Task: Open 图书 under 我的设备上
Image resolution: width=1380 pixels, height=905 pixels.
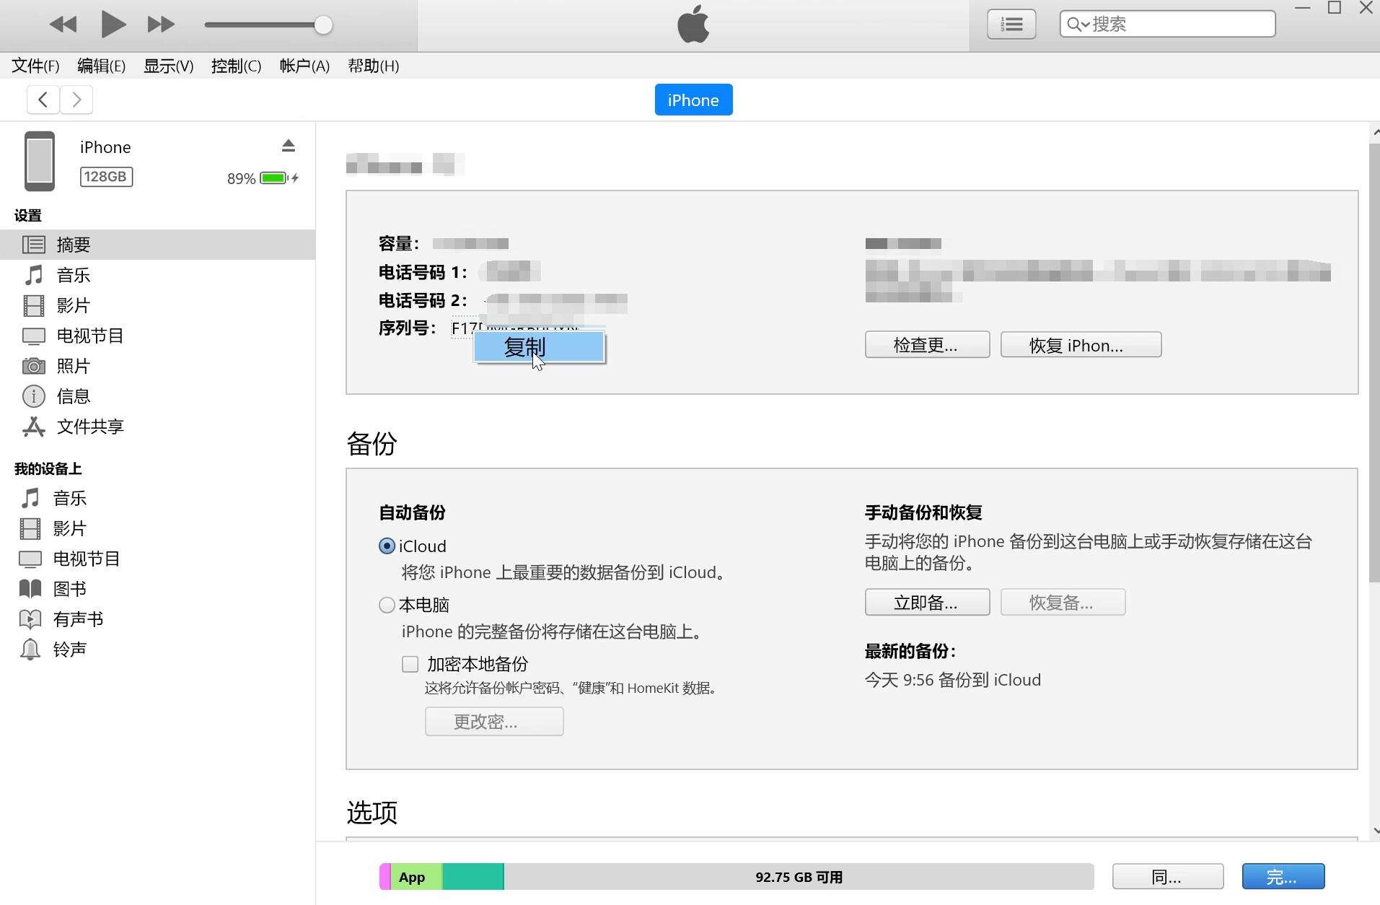Action: pos(157,589)
